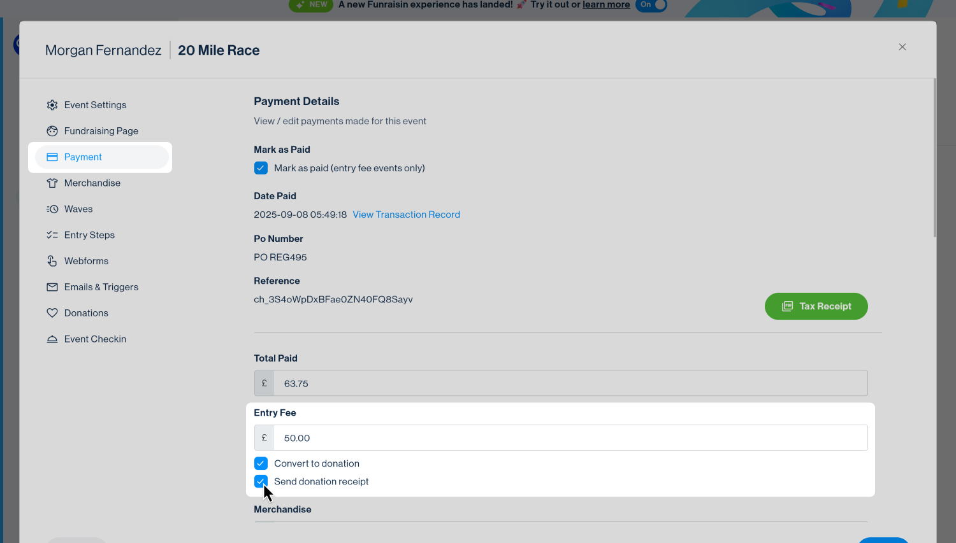Uncheck Mark as paid checkbox

261,168
